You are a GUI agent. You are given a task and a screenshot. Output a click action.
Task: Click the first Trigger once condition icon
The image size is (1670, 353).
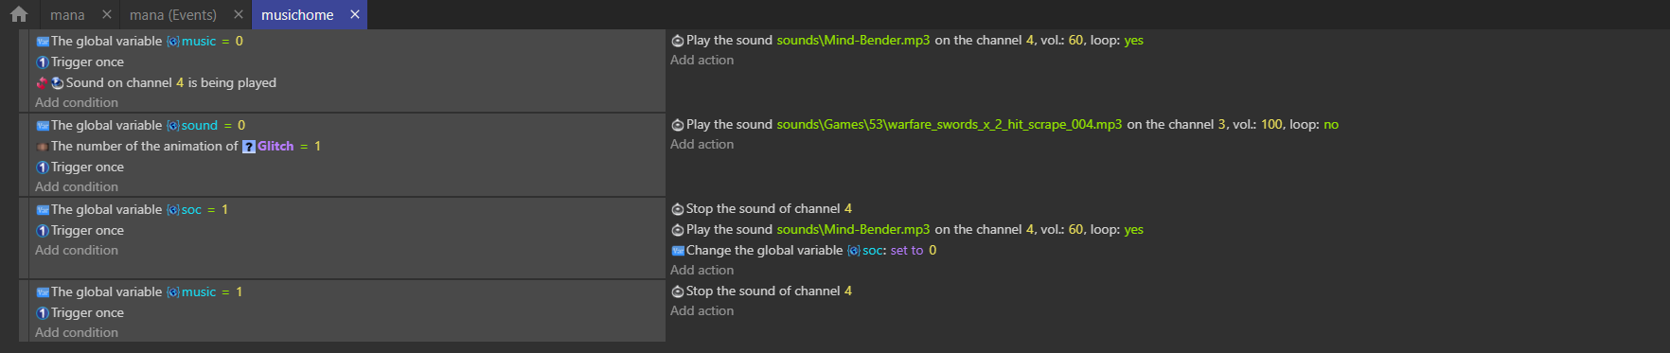point(43,62)
